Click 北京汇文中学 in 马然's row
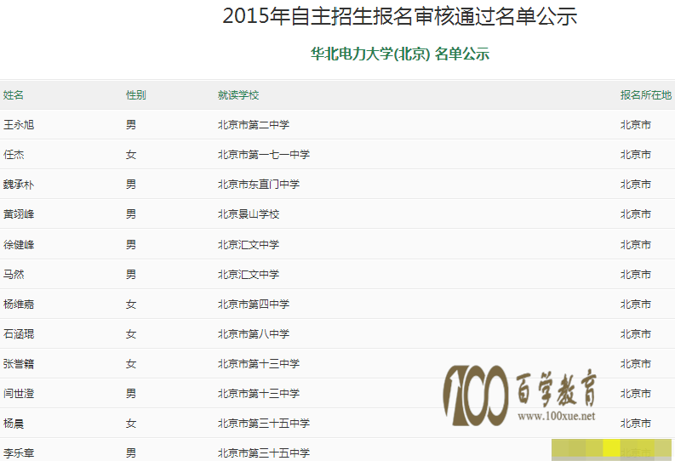 coord(249,275)
